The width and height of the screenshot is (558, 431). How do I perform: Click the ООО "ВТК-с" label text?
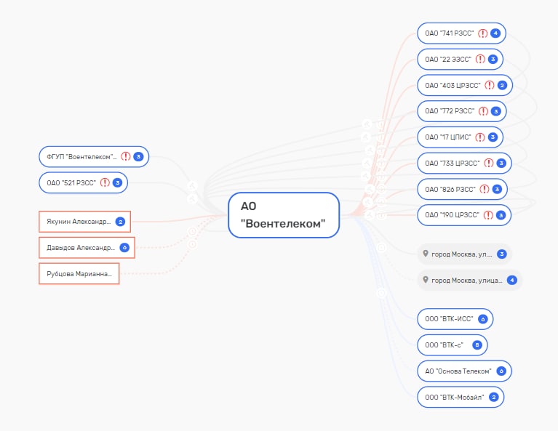(444, 345)
